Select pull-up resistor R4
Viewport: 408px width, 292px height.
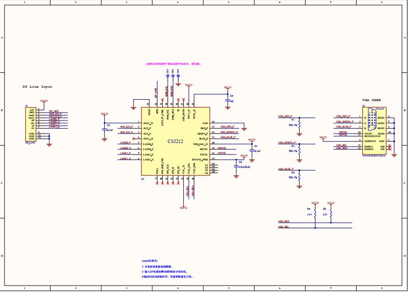click(315, 214)
